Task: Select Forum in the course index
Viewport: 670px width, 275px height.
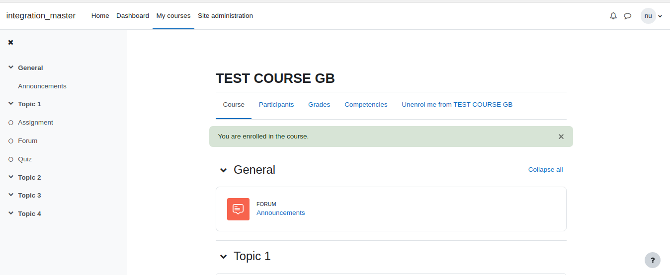Action: coord(28,141)
